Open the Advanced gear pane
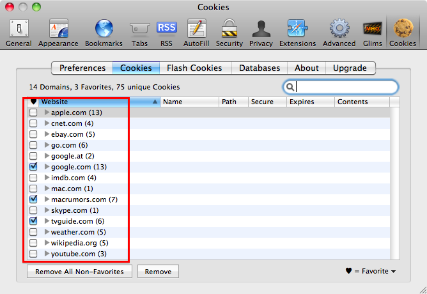This screenshot has width=427, height=294. [339, 33]
